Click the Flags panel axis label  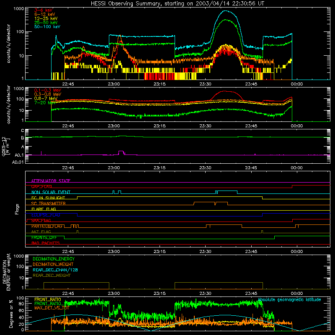point(17,209)
